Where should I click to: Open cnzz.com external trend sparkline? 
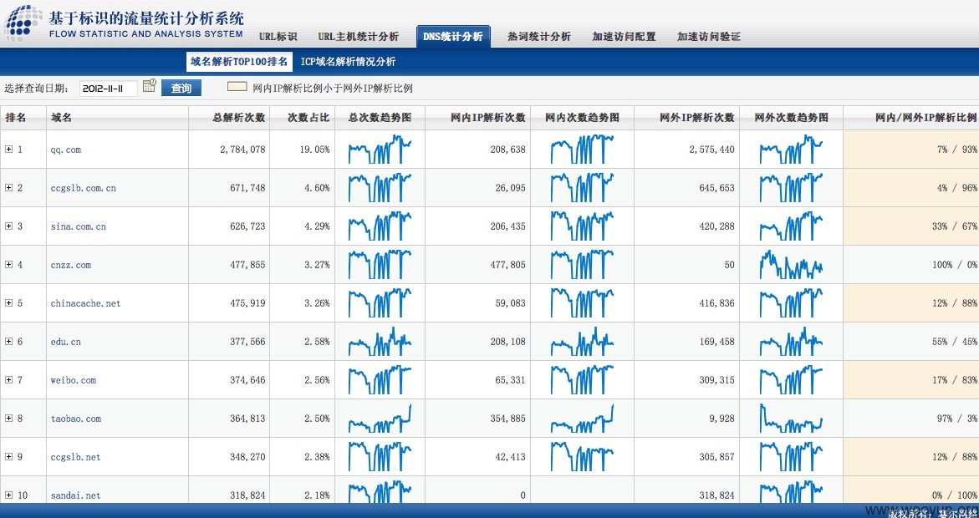(x=791, y=265)
